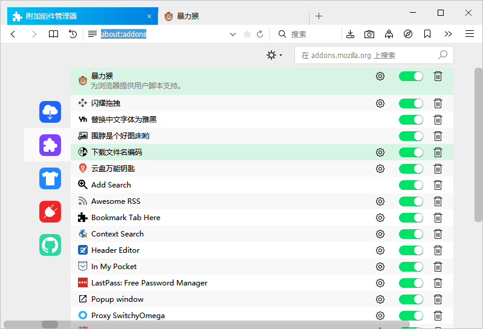This screenshot has width=483, height=329.
Task: Click the horizontal scrollbar thumb
Action: point(50,324)
